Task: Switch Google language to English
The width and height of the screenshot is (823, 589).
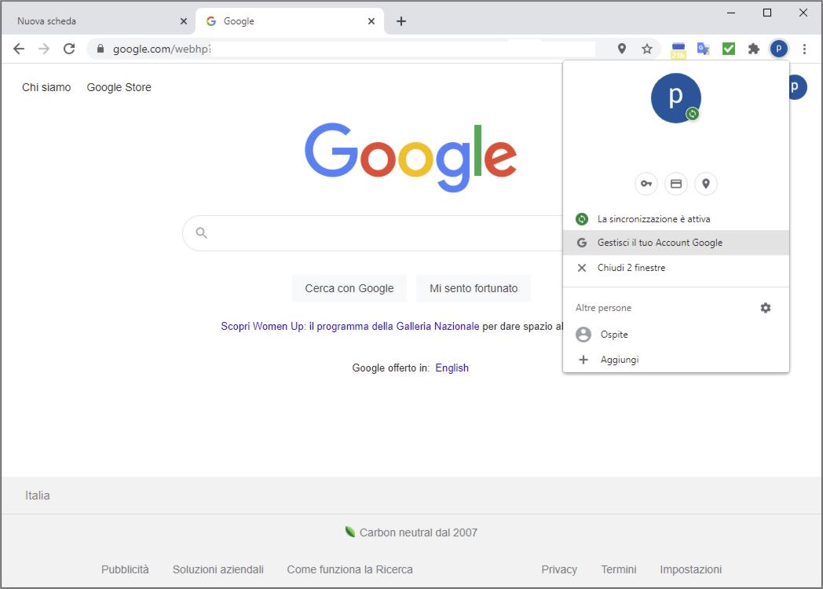Action: (x=452, y=368)
